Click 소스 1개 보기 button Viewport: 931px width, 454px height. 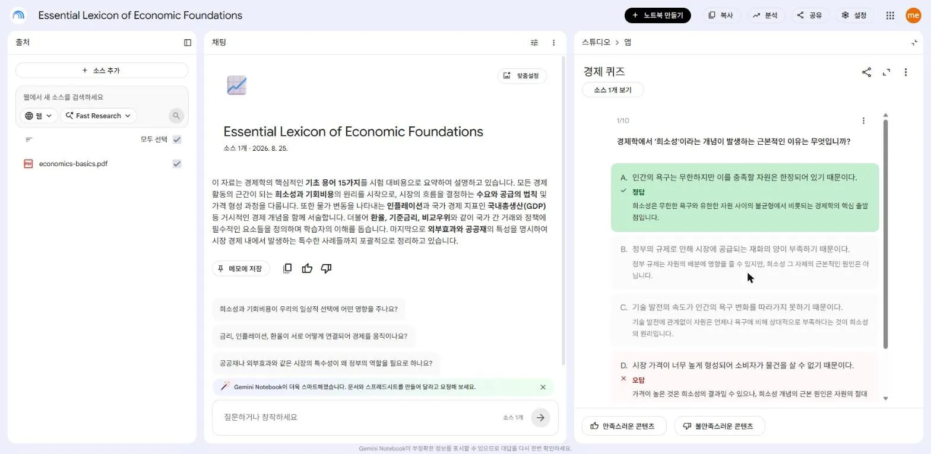pyautogui.click(x=613, y=90)
